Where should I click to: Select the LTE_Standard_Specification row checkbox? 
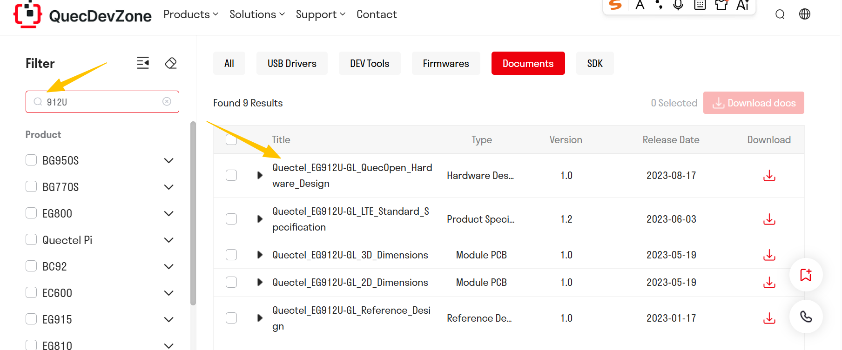click(x=231, y=219)
